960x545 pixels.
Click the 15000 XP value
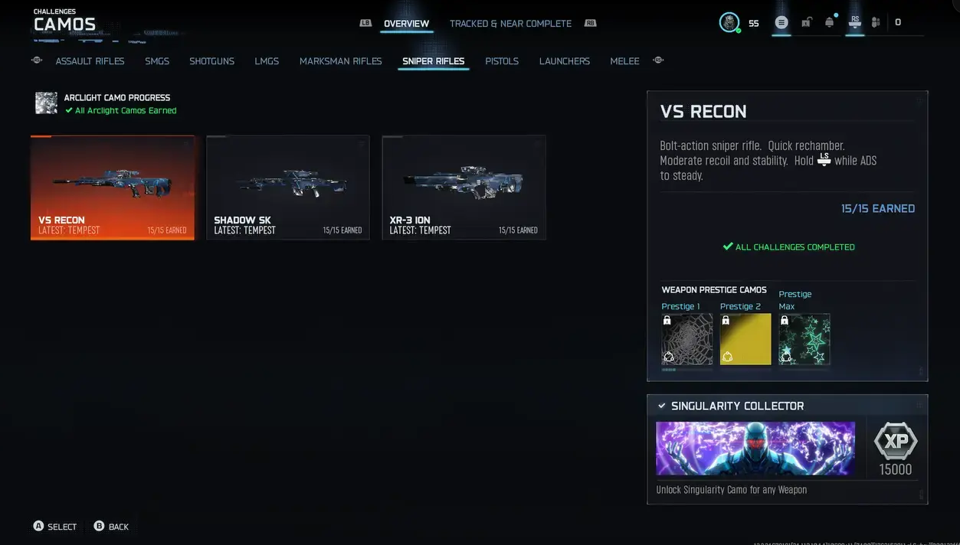(896, 470)
